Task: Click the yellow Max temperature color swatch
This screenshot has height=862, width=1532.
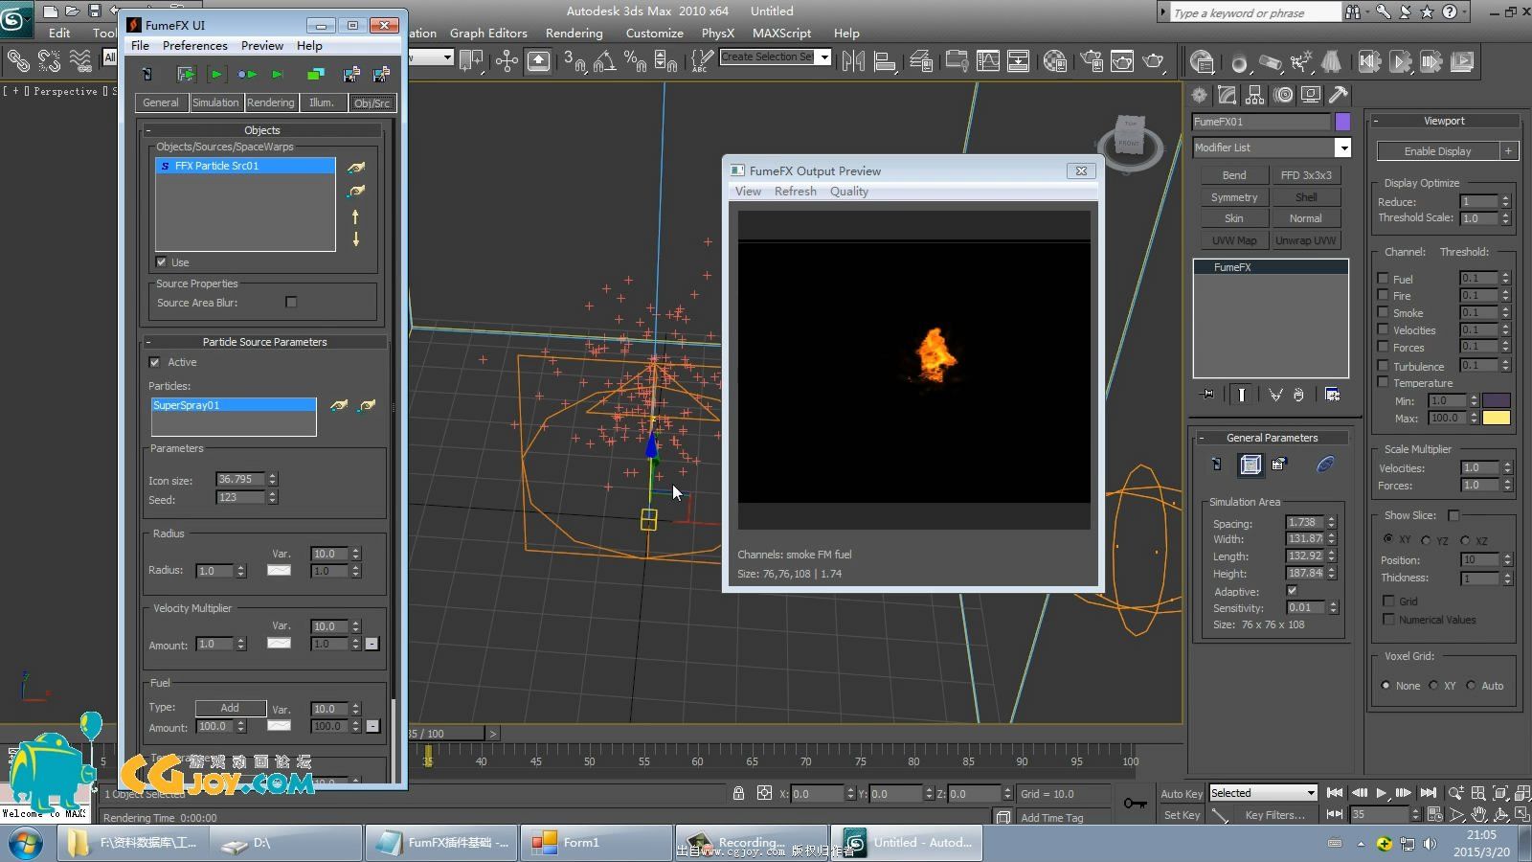Action: point(1496,418)
